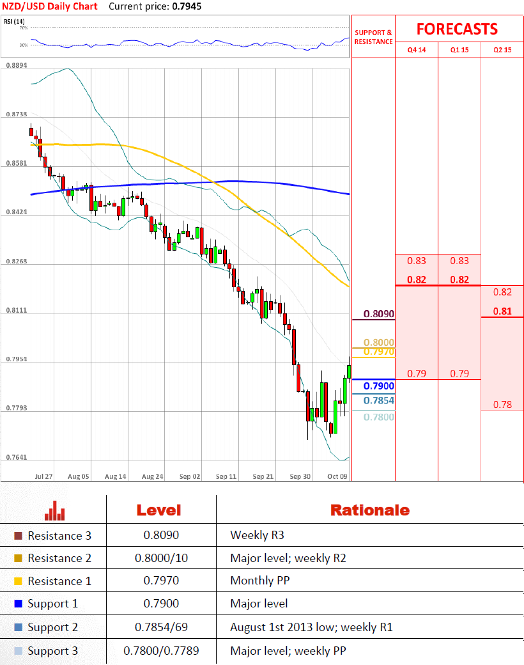Click the 0.7800 support level label
This screenshot has width=524, height=665.
(x=378, y=417)
